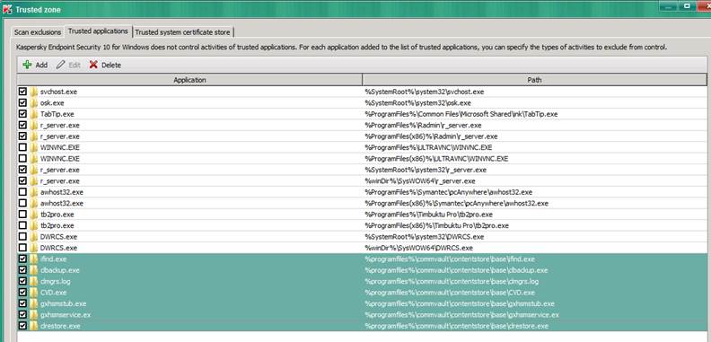
Task: Uncheck the ifind.exe checkbox
Action: point(22,259)
